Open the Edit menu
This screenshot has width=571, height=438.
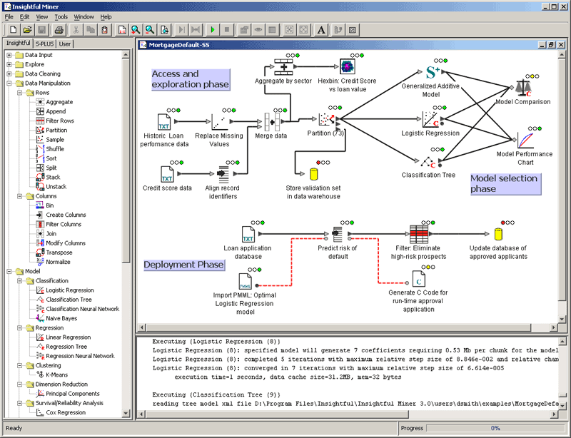(x=24, y=16)
